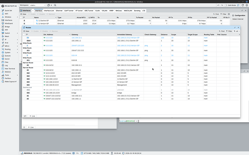Check the box for Verizon ISP interface
Screen dimensions: 249x155
click(x=21, y=24)
